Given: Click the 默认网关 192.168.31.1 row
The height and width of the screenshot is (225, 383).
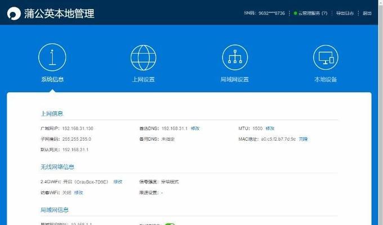Looking at the screenshot, I should (64, 150).
